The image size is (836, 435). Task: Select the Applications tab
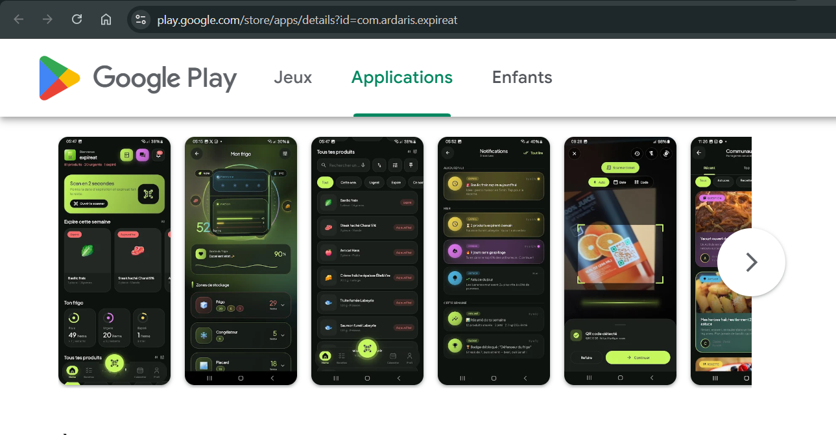pyautogui.click(x=402, y=78)
